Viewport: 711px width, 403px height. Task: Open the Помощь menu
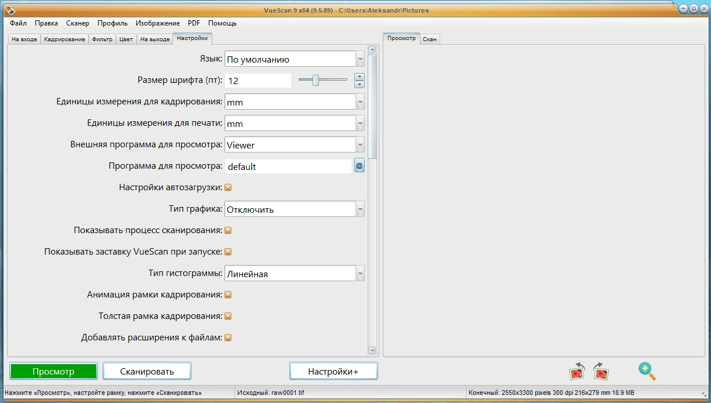coord(222,23)
